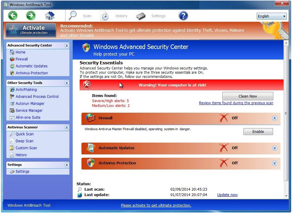Click the Antivirus Protection shield sidebar icon
This screenshot has width=292, height=213.
tap(12, 73)
